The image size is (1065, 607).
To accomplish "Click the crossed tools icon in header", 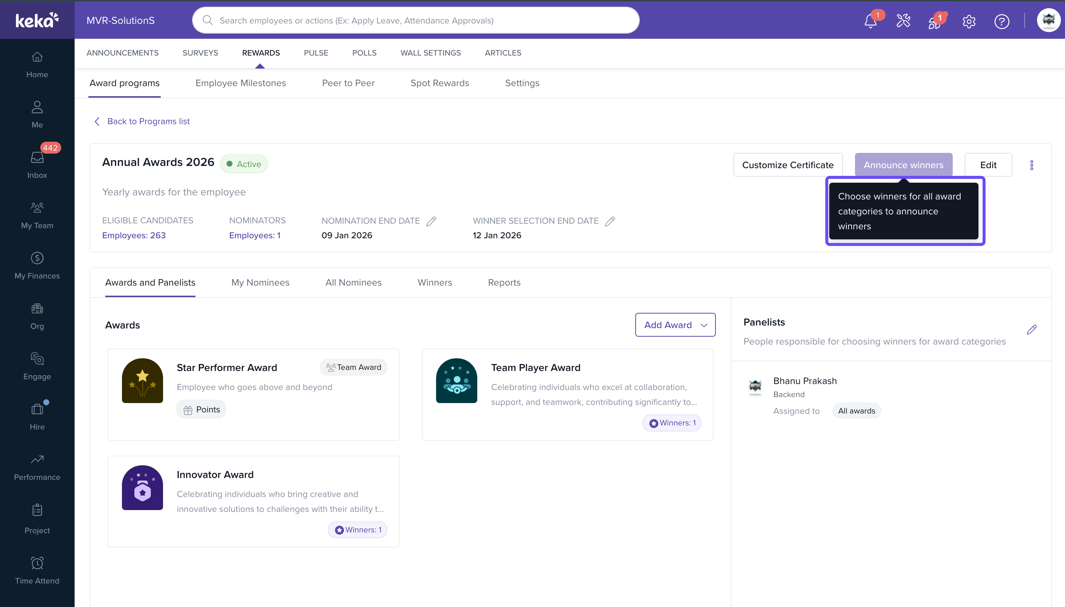I will tap(903, 21).
